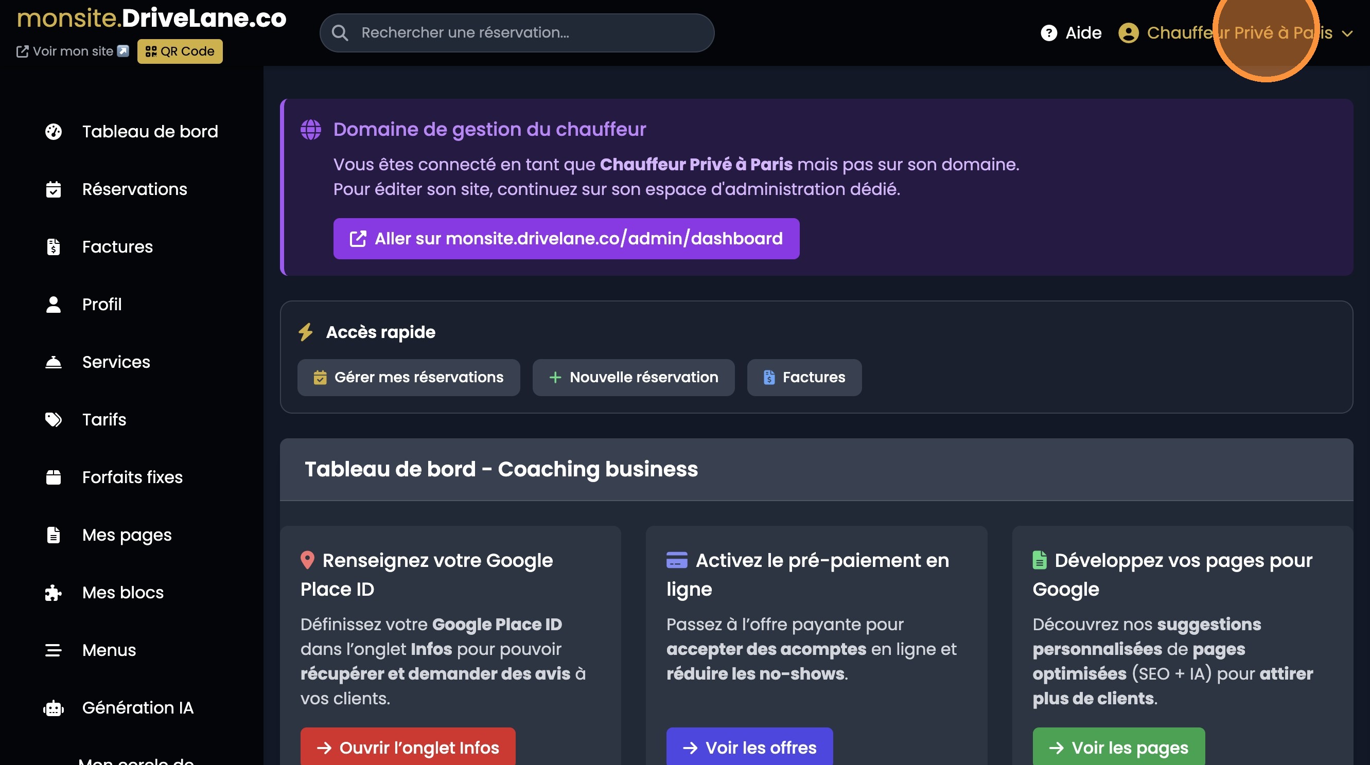Click the lightning bolt Accès rapide icon
Image resolution: width=1370 pixels, height=765 pixels.
tap(306, 332)
